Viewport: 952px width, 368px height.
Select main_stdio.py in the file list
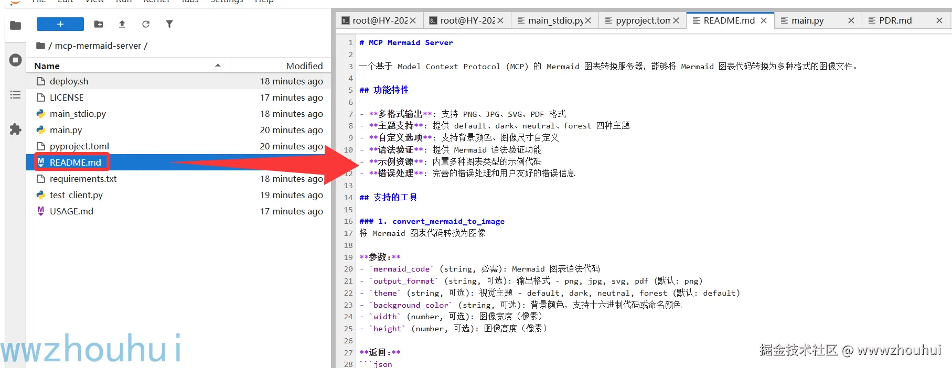pos(178,114)
